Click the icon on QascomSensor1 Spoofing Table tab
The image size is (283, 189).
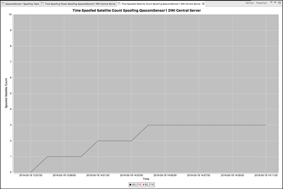click(x=3, y=3)
